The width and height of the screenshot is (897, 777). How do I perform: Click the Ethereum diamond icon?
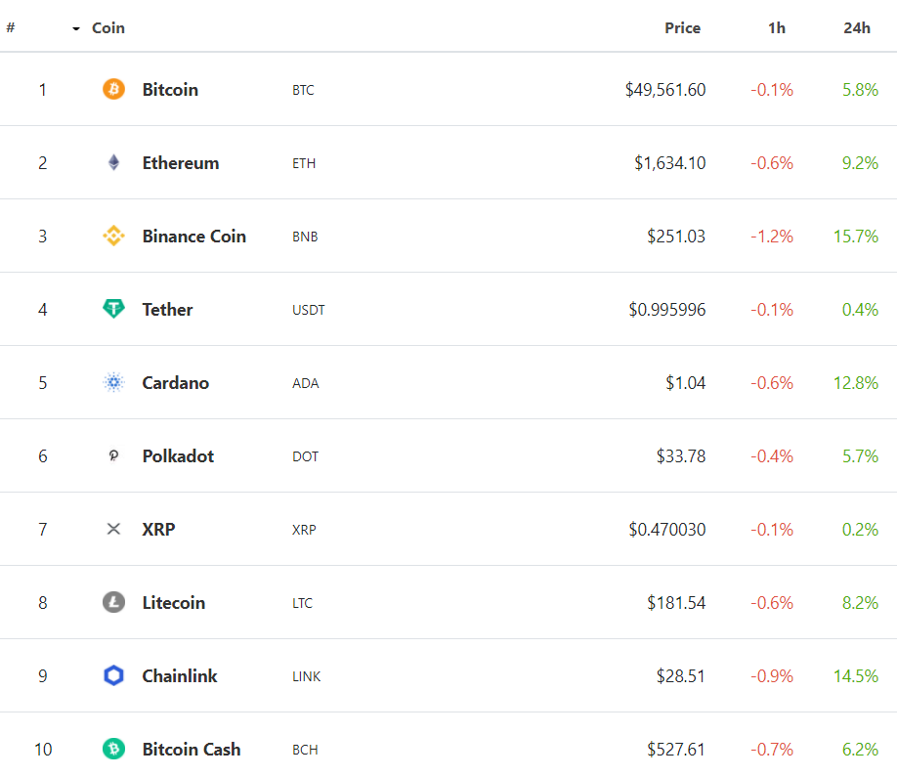(113, 163)
